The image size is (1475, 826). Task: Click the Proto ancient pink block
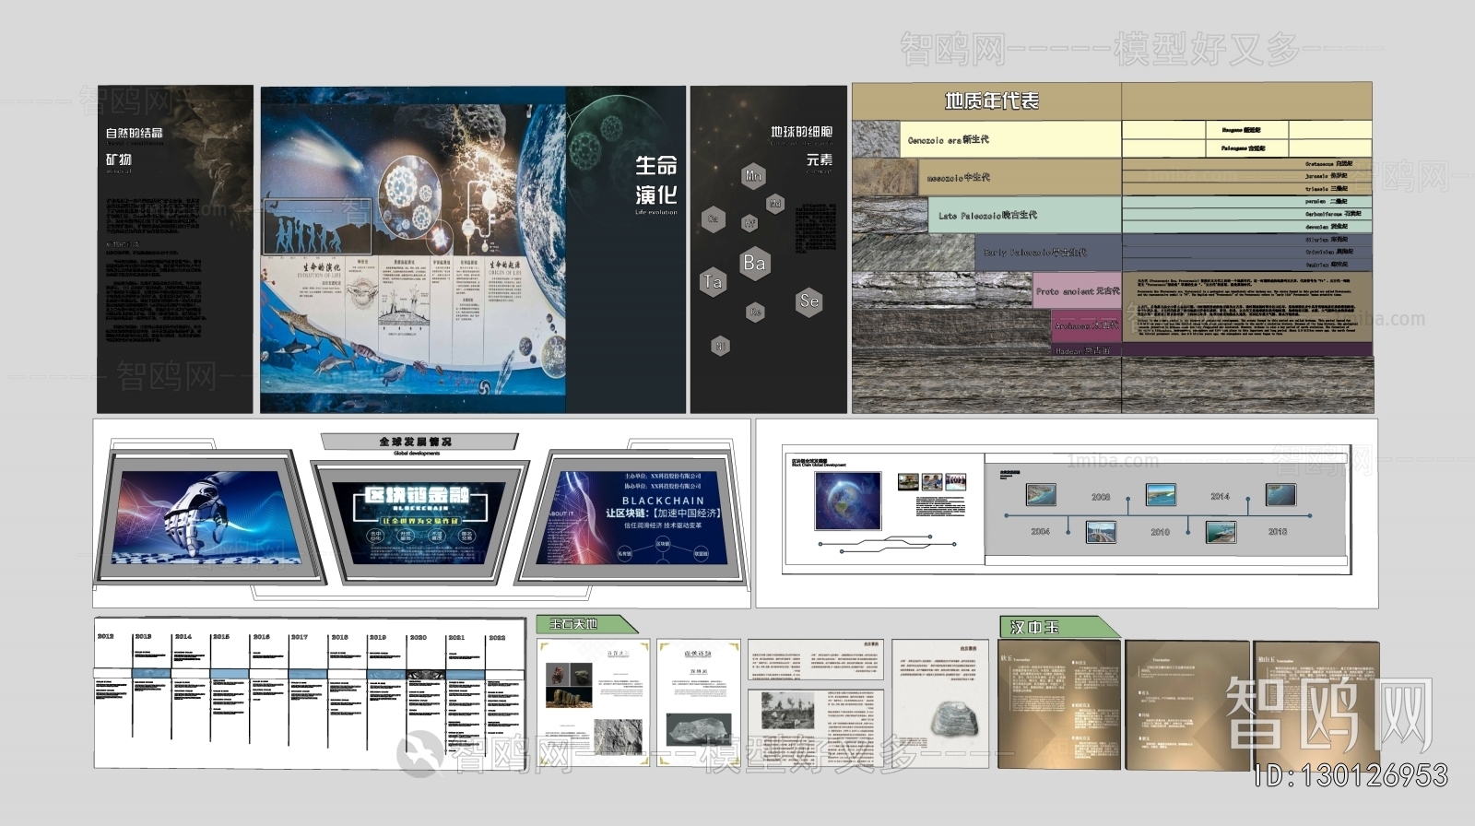point(1076,290)
